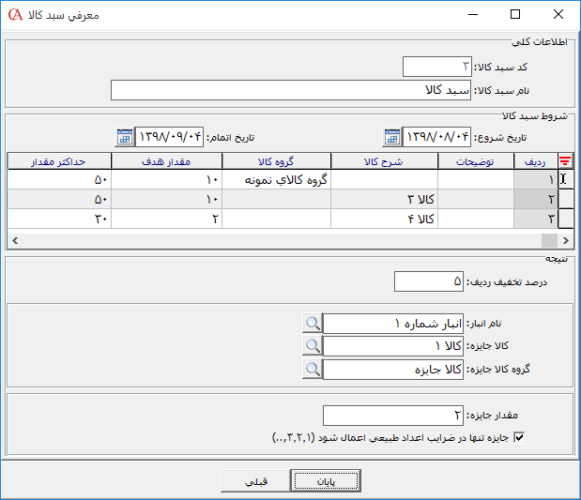Focus the prize item group field کالا جایزه
The width and height of the screenshot is (581, 500).
click(393, 370)
